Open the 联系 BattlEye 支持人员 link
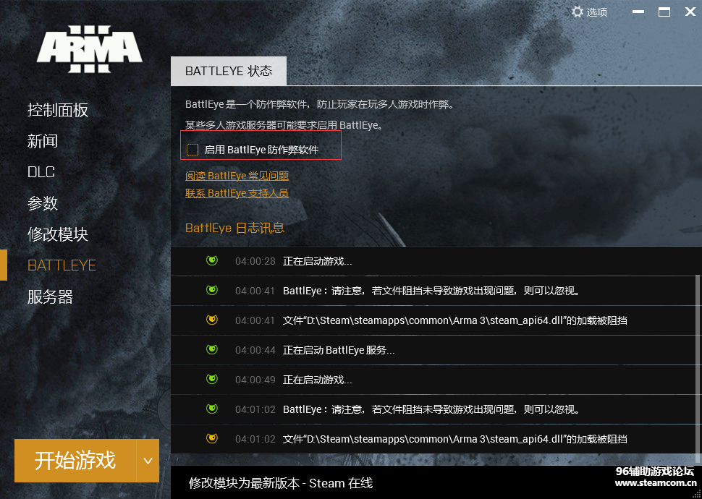The width and height of the screenshot is (702, 499). pyautogui.click(x=237, y=193)
